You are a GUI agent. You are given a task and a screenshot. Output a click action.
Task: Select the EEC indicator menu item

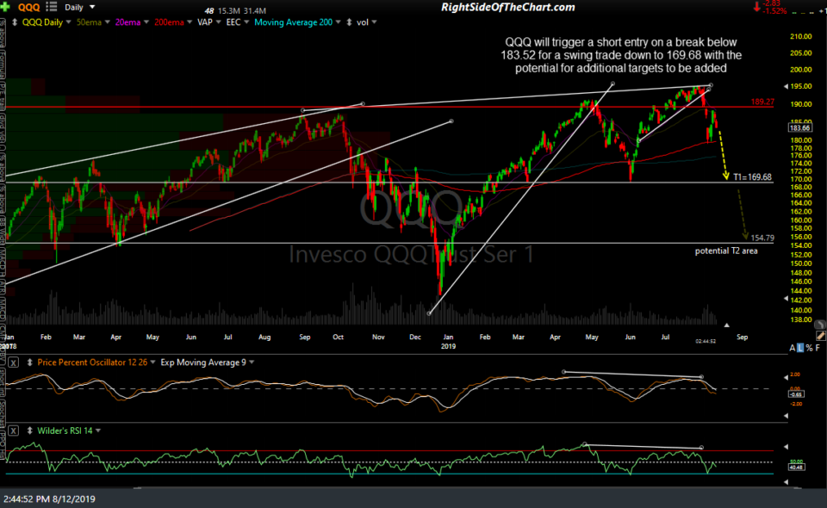pos(233,22)
